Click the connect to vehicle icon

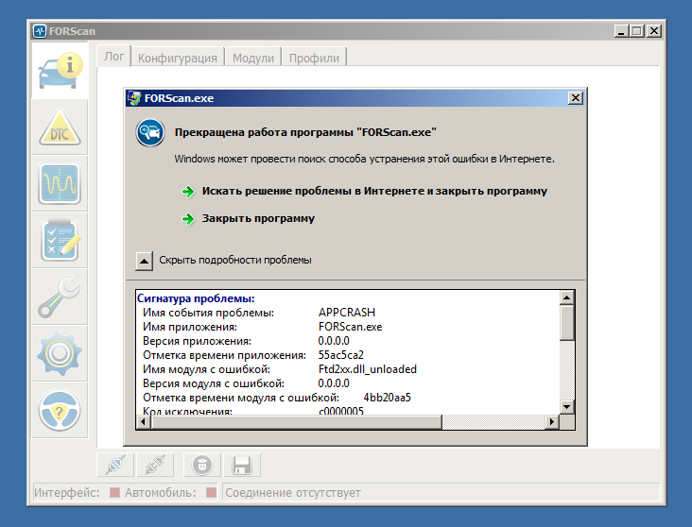pyautogui.click(x=114, y=465)
